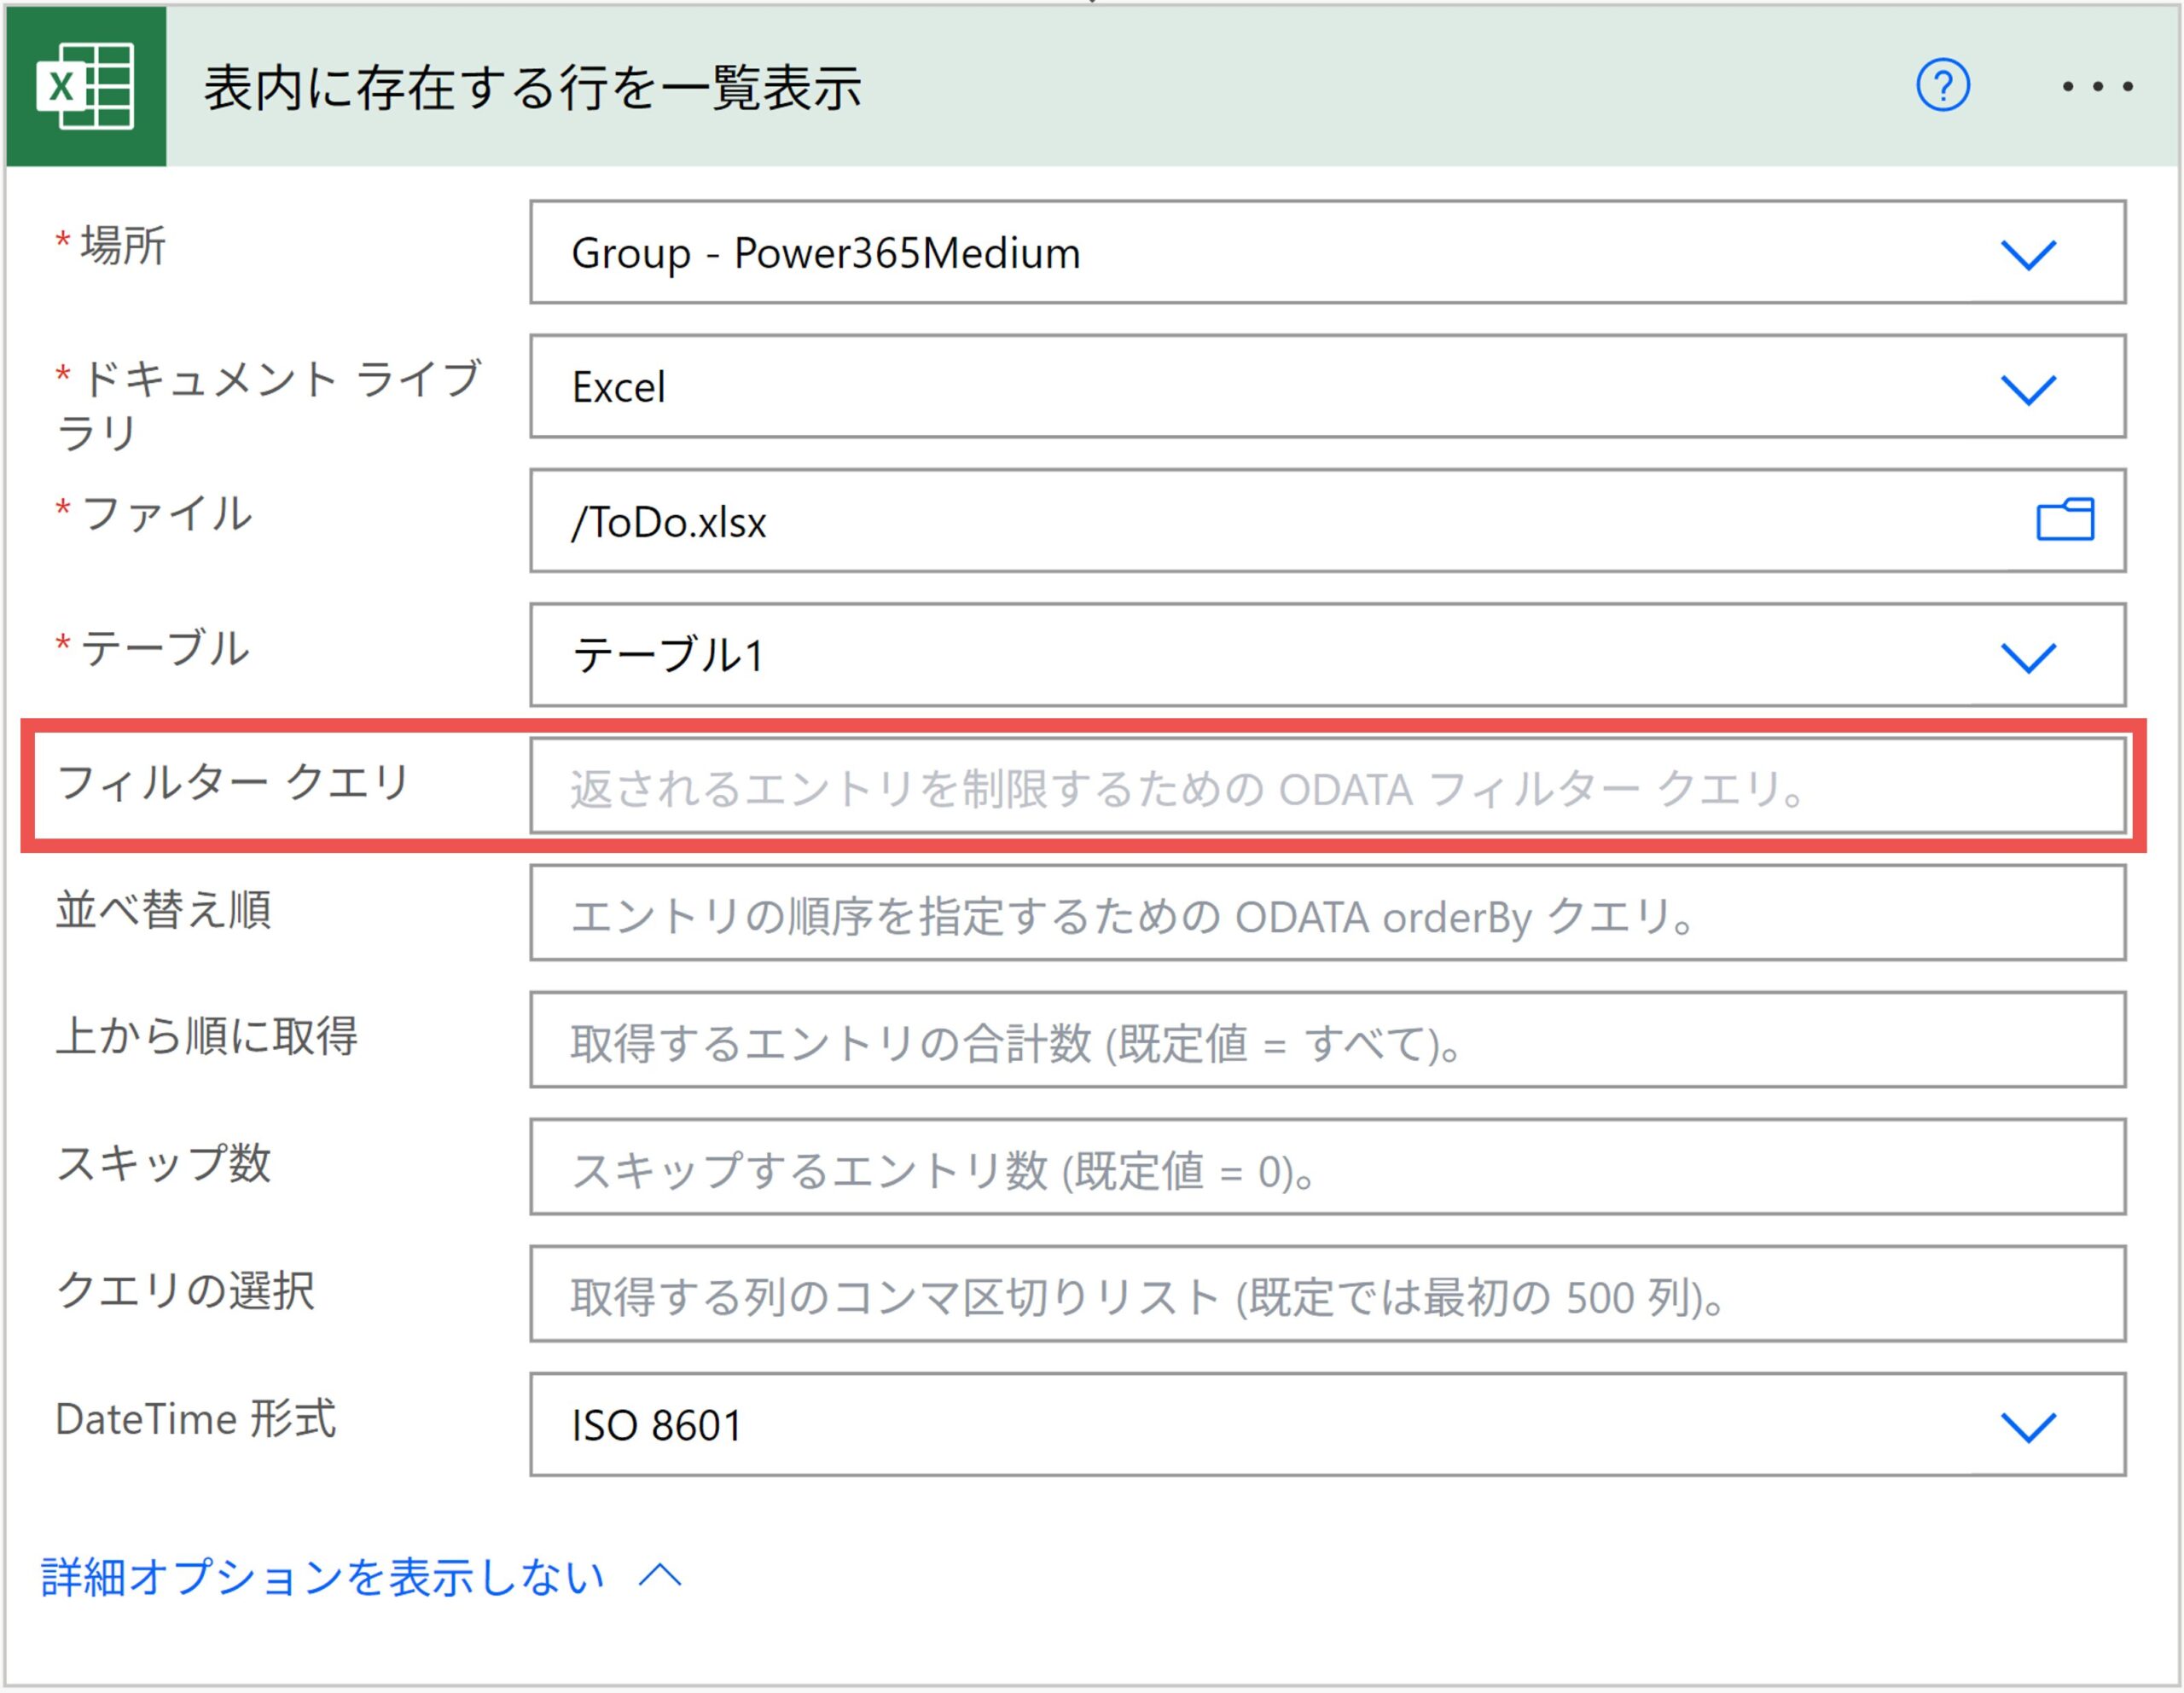
Task: Click the 詳細オプションを表示しない link
Action: 322,1577
